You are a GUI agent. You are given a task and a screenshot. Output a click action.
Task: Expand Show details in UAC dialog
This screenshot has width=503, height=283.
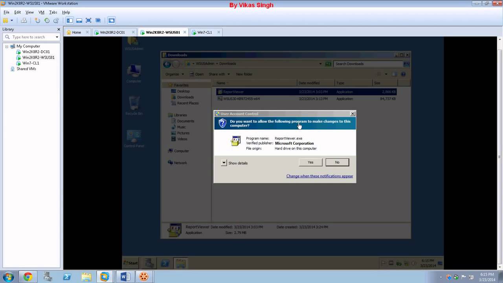pos(235,163)
